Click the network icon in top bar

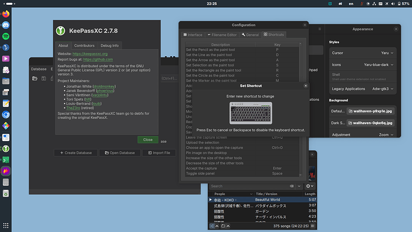coord(374,4)
